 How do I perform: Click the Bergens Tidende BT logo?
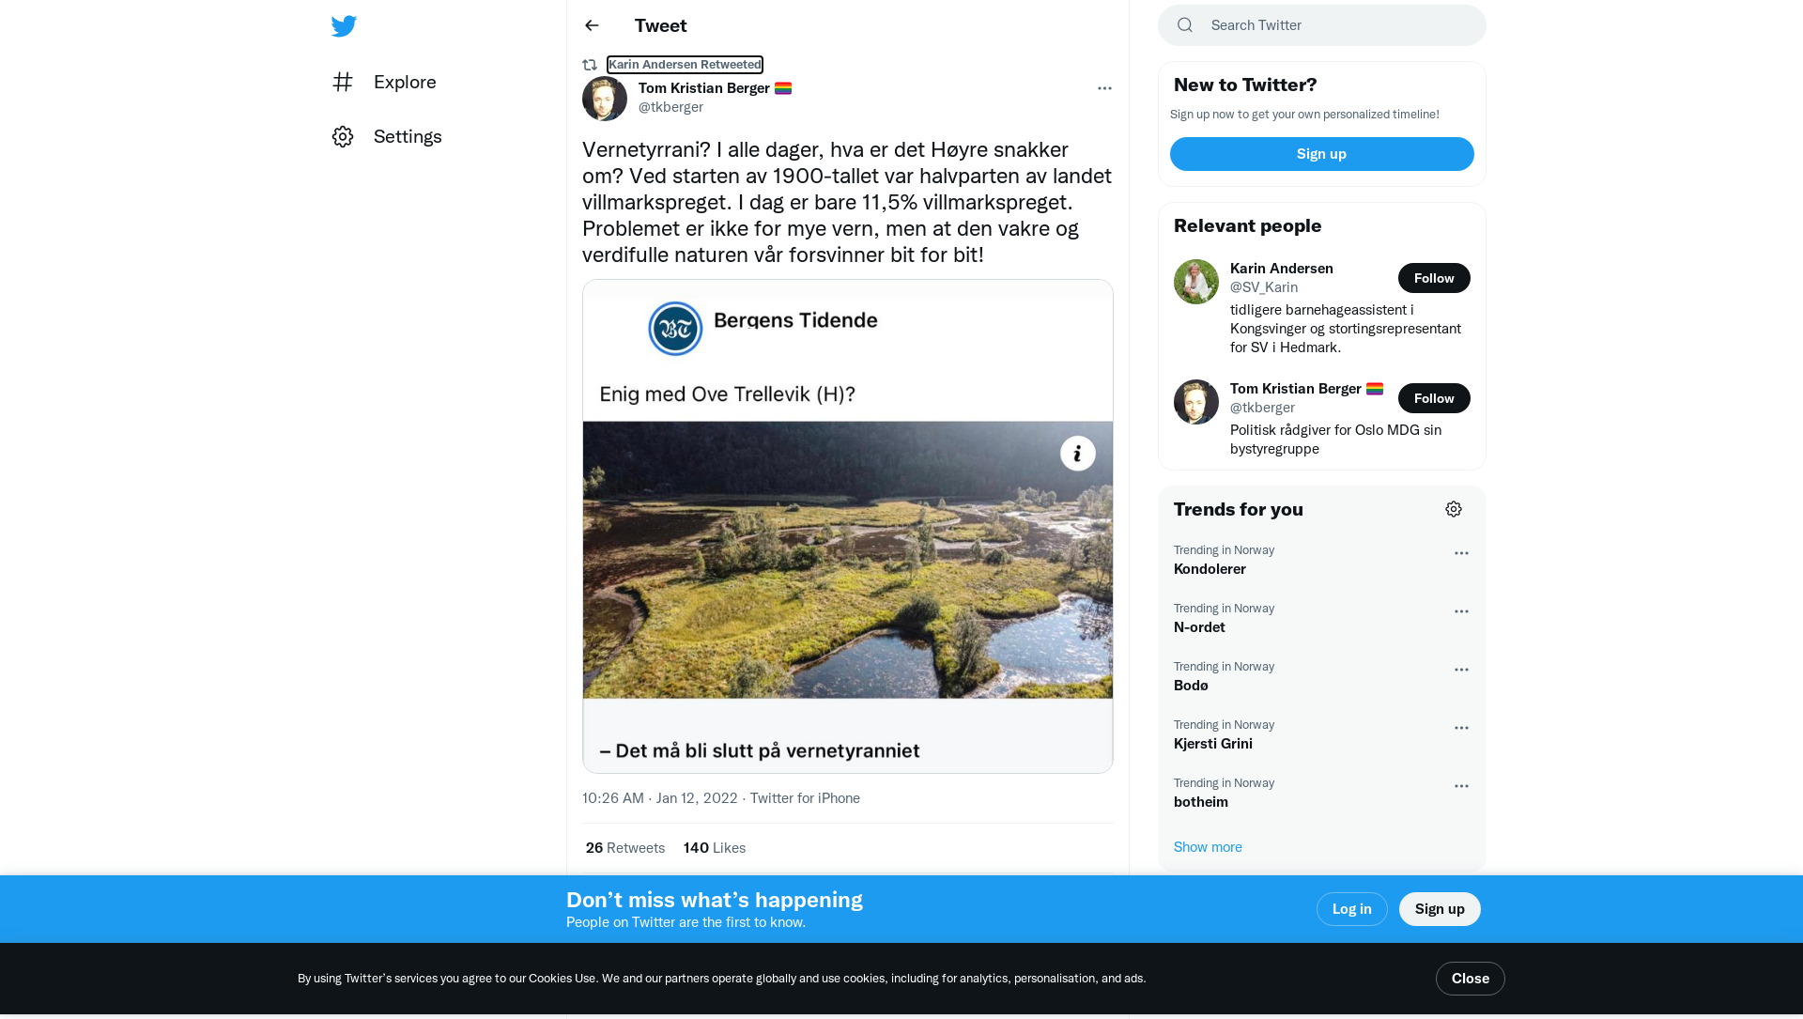click(x=675, y=329)
